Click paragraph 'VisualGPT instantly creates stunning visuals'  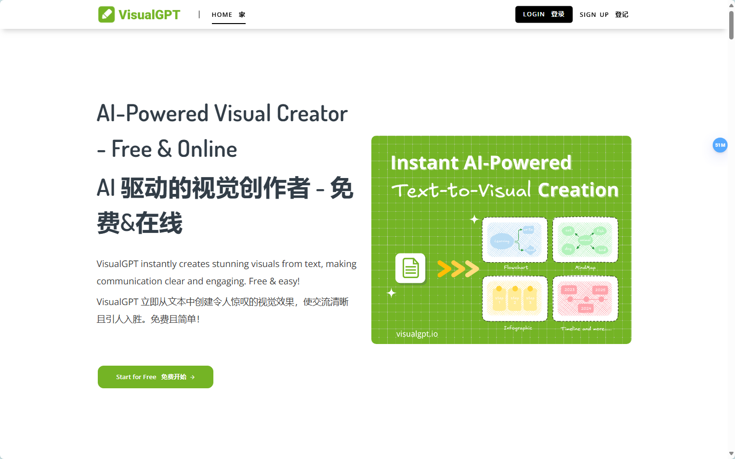click(x=226, y=272)
